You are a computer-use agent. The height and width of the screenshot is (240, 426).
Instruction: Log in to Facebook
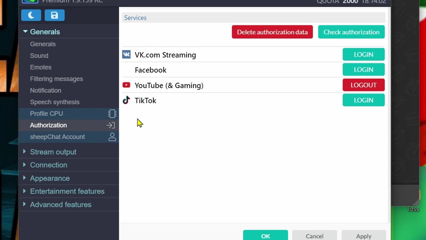pyautogui.click(x=363, y=70)
